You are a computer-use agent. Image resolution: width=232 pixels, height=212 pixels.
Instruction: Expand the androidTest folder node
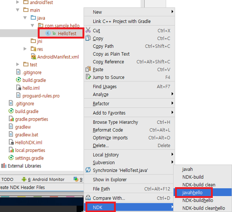tap(18, 2)
